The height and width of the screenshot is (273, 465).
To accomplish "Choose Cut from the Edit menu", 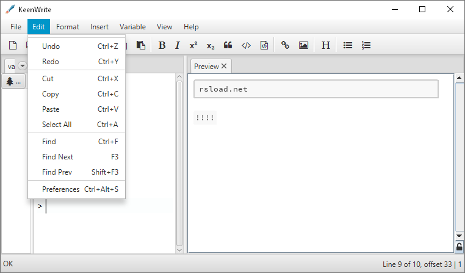I will 76,79.
